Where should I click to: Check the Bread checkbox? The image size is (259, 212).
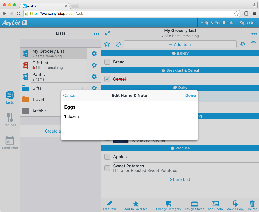click(107, 62)
